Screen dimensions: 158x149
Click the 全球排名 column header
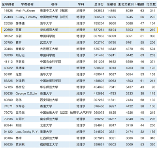tap(8, 4)
